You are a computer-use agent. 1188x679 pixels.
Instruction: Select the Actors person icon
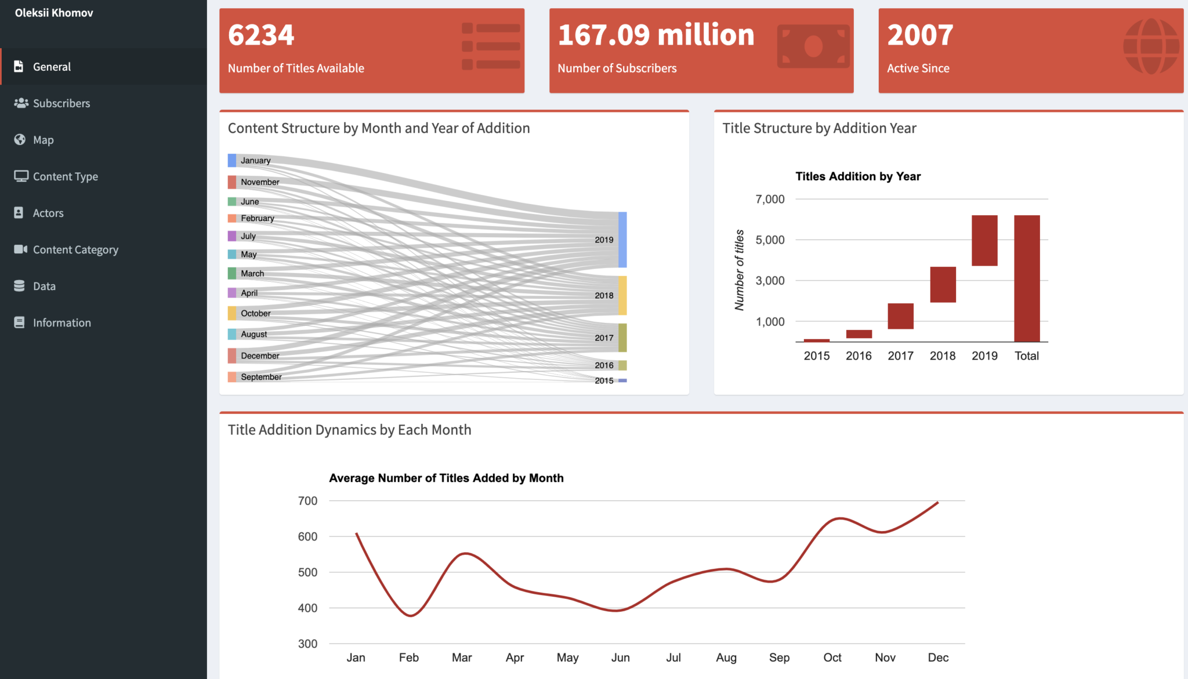[20, 212]
